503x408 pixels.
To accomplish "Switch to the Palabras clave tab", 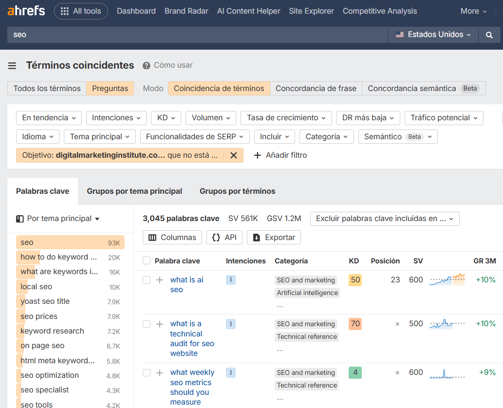I will coord(43,191).
